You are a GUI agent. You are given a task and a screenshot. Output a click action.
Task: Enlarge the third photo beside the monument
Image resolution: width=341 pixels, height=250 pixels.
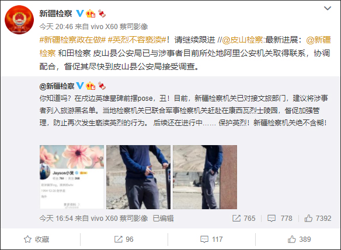coord(205,177)
